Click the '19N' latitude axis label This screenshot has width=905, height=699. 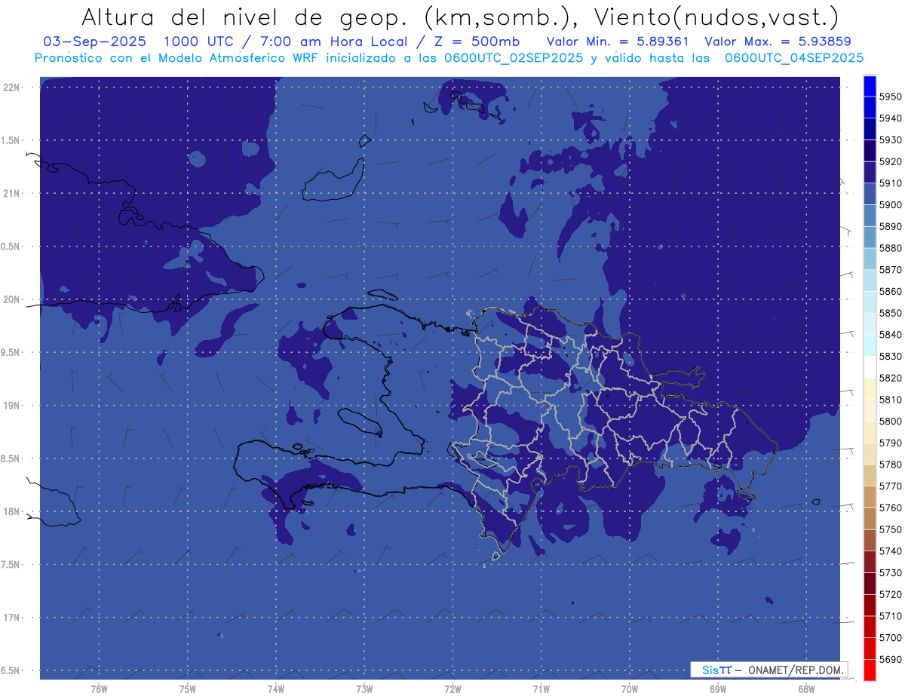pyautogui.click(x=11, y=406)
